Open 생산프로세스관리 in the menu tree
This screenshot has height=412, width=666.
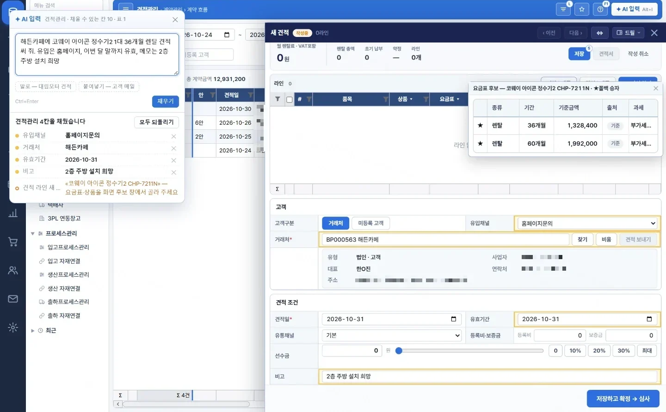(68, 275)
